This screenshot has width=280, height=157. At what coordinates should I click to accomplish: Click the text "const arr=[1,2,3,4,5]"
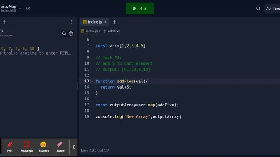point(121,46)
